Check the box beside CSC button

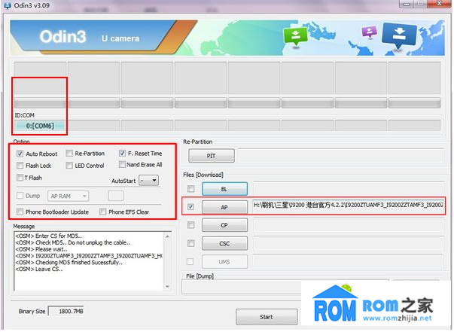(x=190, y=243)
